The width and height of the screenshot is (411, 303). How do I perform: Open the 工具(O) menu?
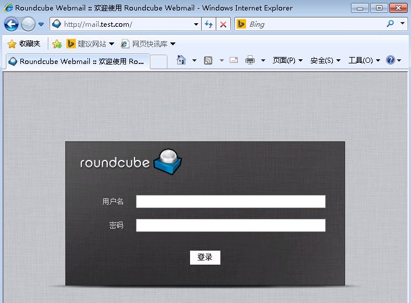364,60
